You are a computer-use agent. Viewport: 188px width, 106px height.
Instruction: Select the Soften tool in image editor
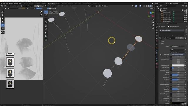(3, 15)
